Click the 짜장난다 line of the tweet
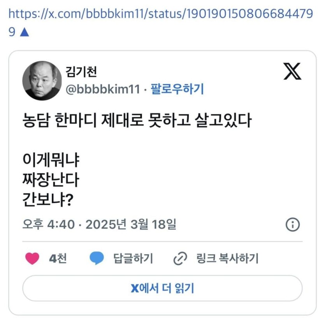The image size is (325, 329). [x=51, y=180]
